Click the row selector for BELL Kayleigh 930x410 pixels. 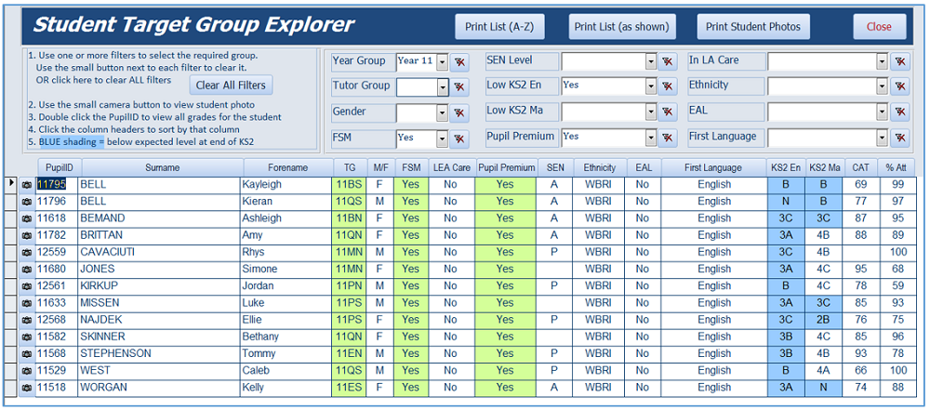coord(11,185)
